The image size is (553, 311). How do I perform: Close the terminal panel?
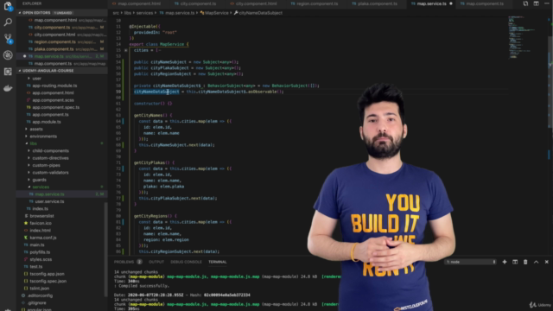pyautogui.click(x=547, y=262)
